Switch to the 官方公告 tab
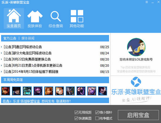Screen dimensions: 161x123 [10, 38]
